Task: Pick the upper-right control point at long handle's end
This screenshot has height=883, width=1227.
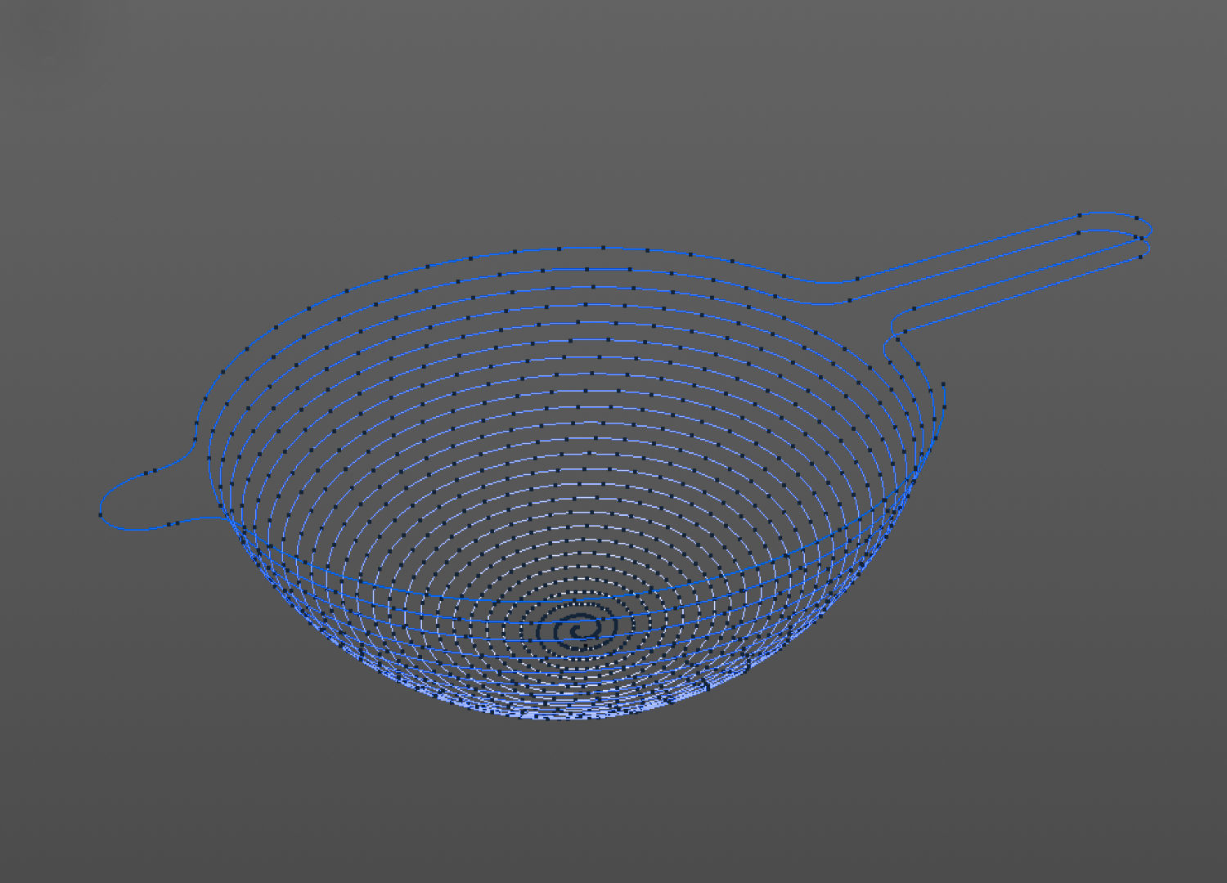Action: [x=1135, y=217]
